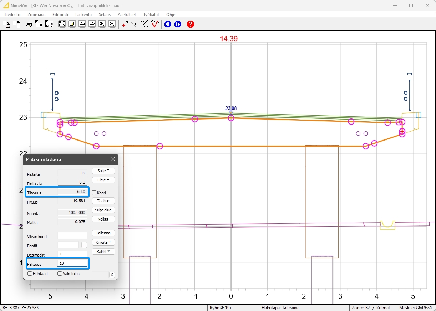
Task: Click the Sulje alue button
Action: pyautogui.click(x=103, y=210)
